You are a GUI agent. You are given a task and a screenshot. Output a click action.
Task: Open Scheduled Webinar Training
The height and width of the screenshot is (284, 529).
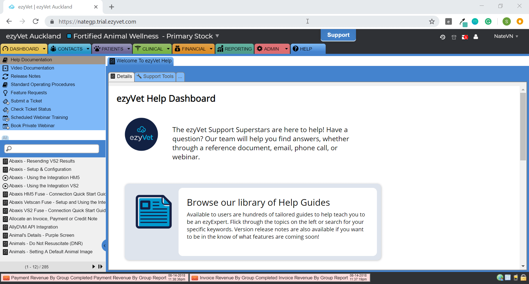[53, 118]
